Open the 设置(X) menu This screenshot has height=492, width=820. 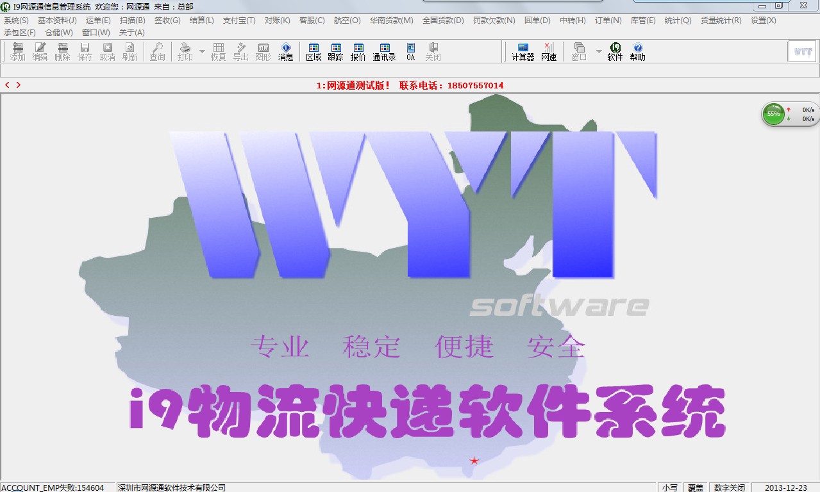click(763, 20)
